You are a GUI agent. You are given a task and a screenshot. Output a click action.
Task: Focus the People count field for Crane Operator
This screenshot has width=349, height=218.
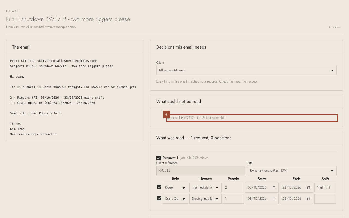pyautogui.click(x=233, y=199)
